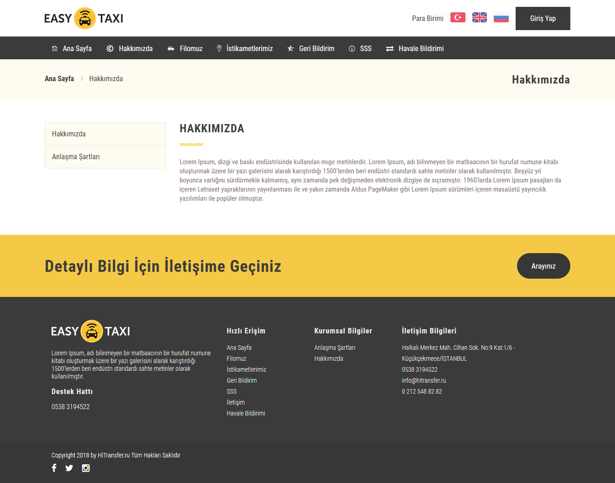Click footer İstikametlerimiz quick link
This screenshot has height=483, width=615.
(247, 369)
